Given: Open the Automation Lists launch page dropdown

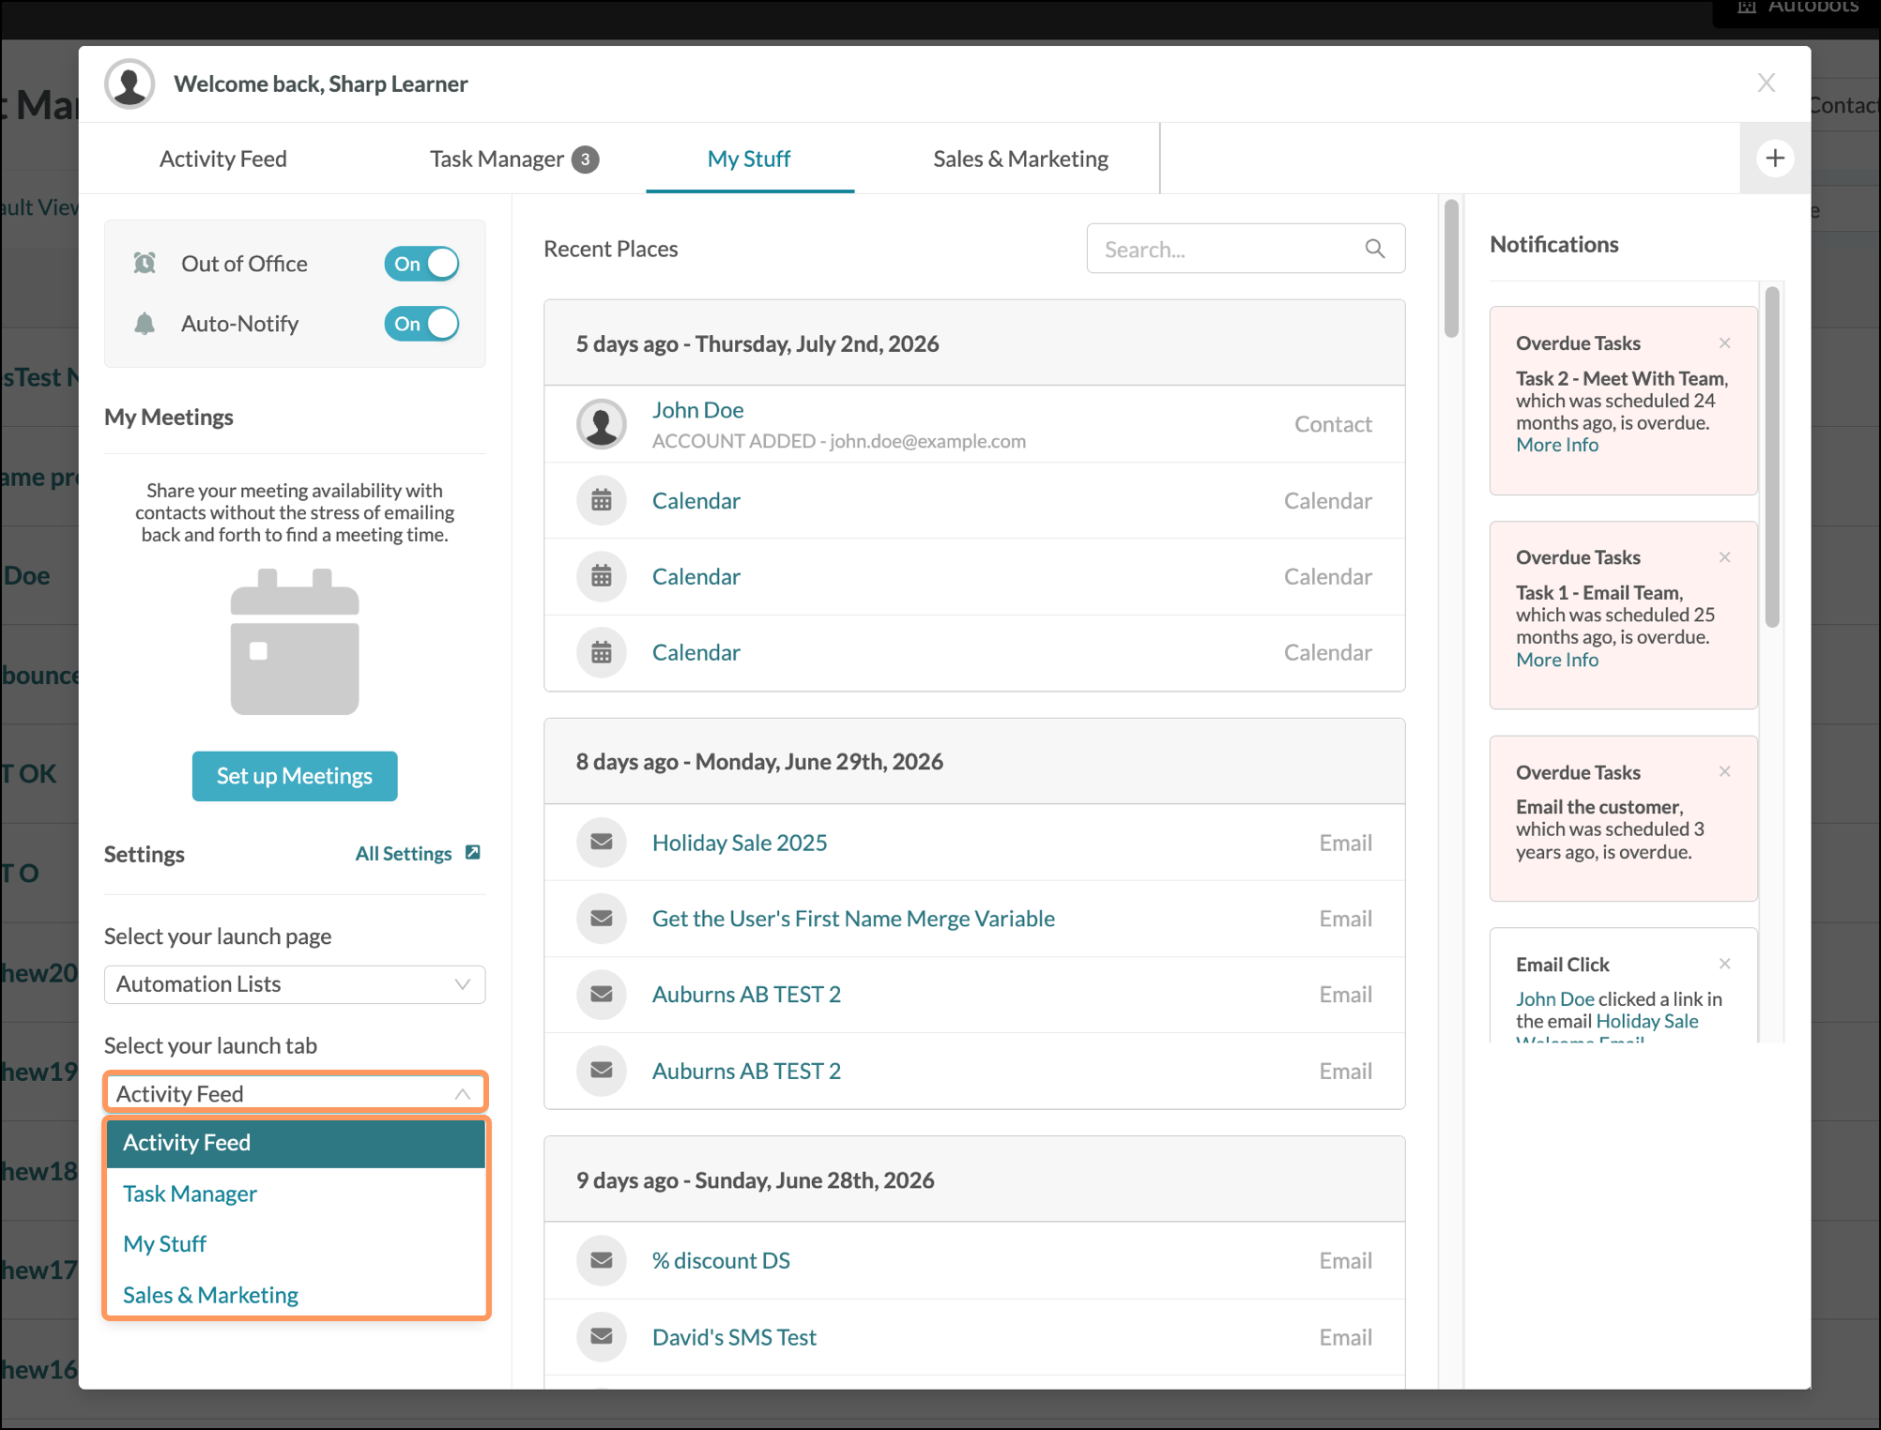Looking at the screenshot, I should pos(295,984).
